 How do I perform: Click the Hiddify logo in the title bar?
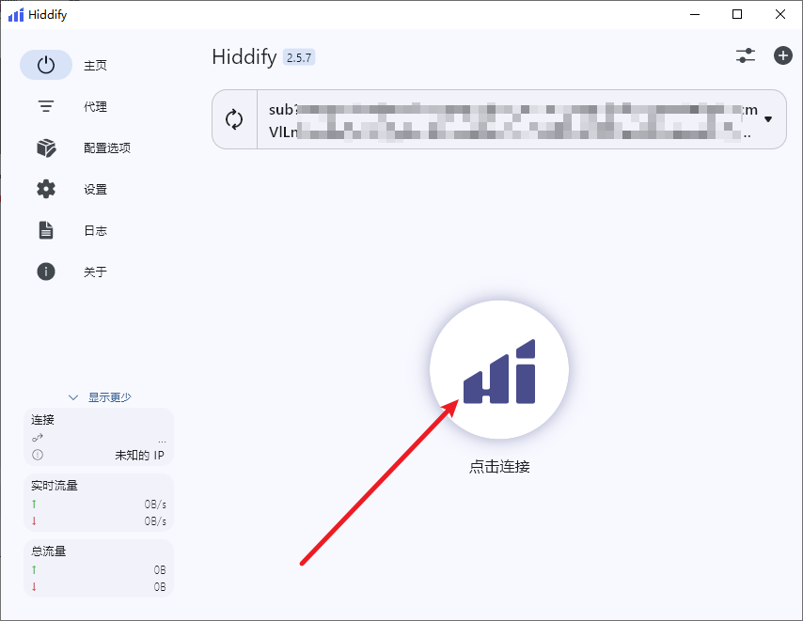tap(16, 15)
